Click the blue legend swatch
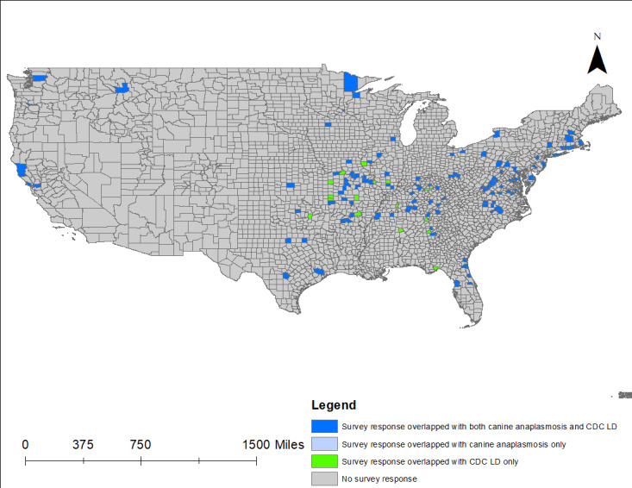The height and width of the screenshot is (488, 632). click(324, 426)
